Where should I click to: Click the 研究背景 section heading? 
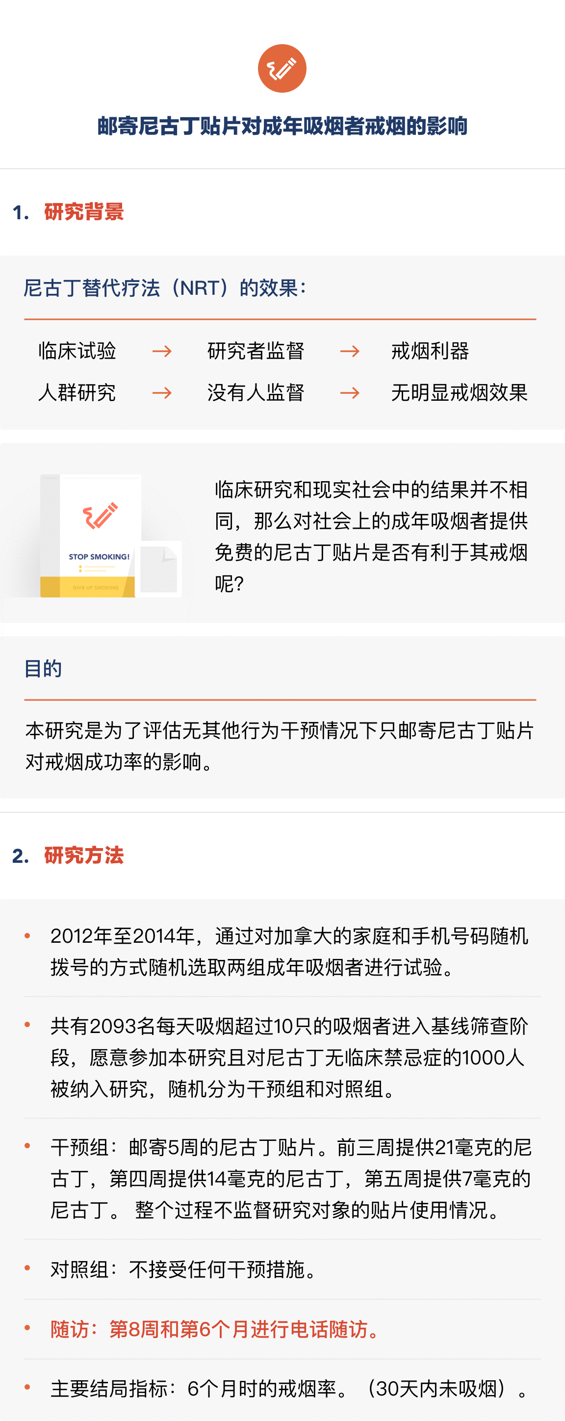pos(84,212)
